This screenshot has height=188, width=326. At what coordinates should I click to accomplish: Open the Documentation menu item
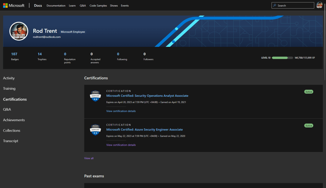coord(56,6)
